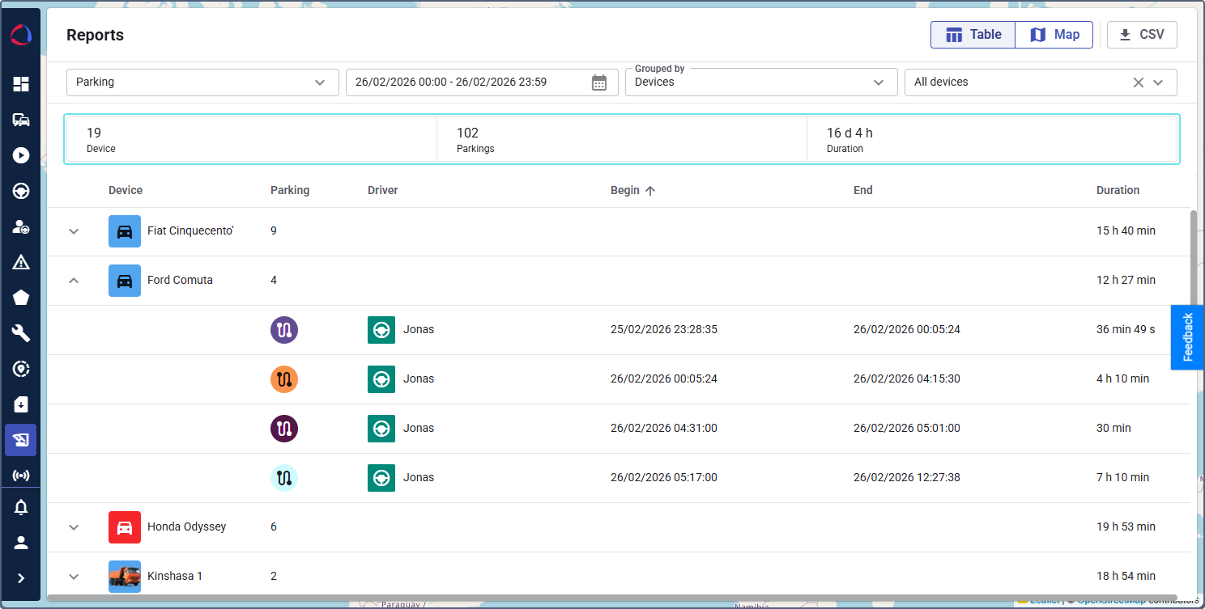This screenshot has height=609, width=1205.
Task: Expand the Honda Odyssey row
Action: pyautogui.click(x=74, y=527)
